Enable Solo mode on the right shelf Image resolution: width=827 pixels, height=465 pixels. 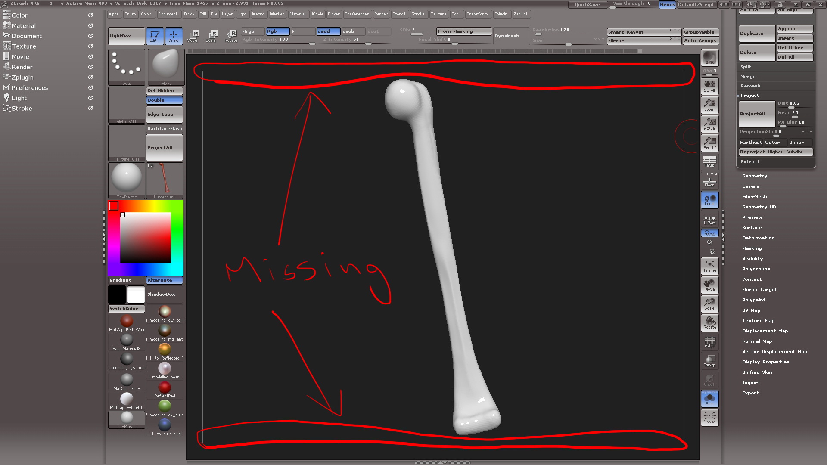pos(709,399)
